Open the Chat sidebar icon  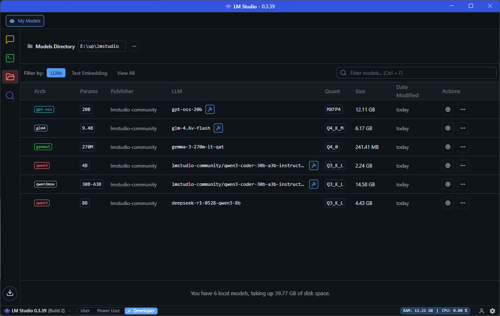(x=10, y=39)
